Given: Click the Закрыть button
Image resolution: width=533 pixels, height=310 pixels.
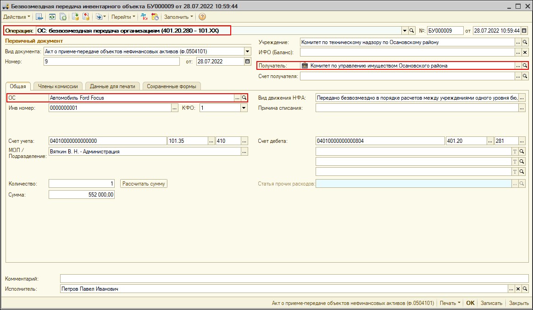Looking at the screenshot, I should [x=519, y=303].
